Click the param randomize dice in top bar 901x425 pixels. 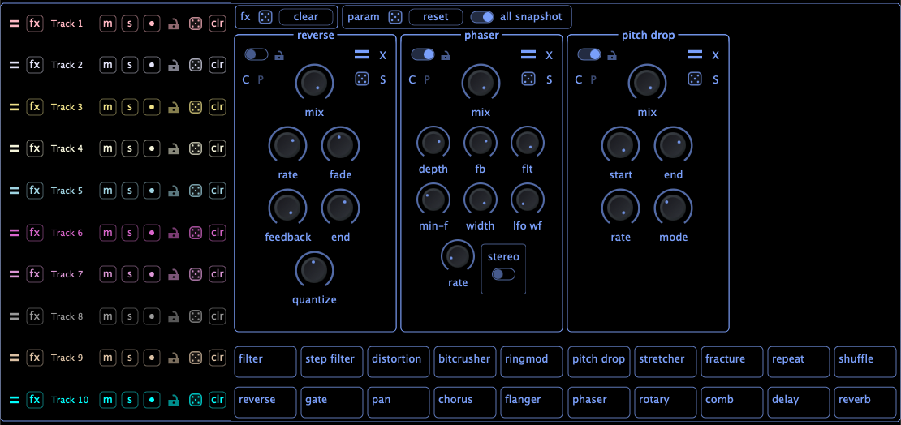click(394, 17)
